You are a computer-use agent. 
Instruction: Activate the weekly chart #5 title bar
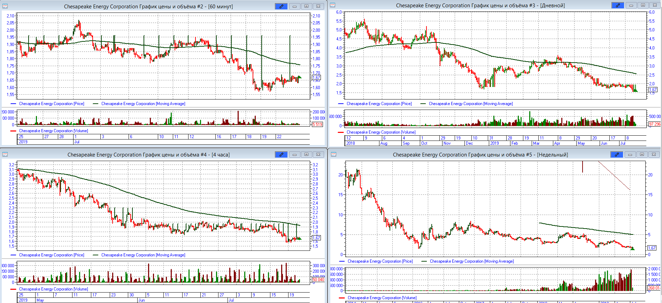point(480,155)
